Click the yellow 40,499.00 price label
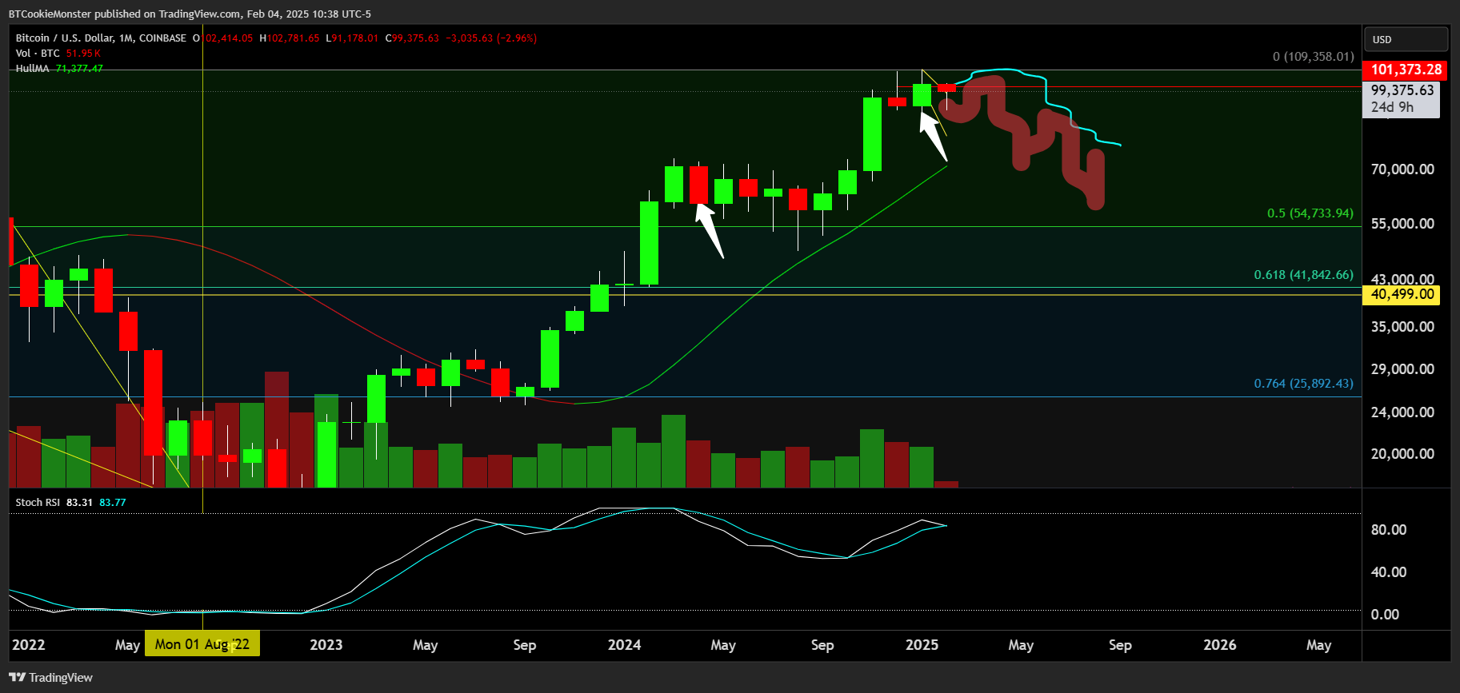 (1402, 294)
